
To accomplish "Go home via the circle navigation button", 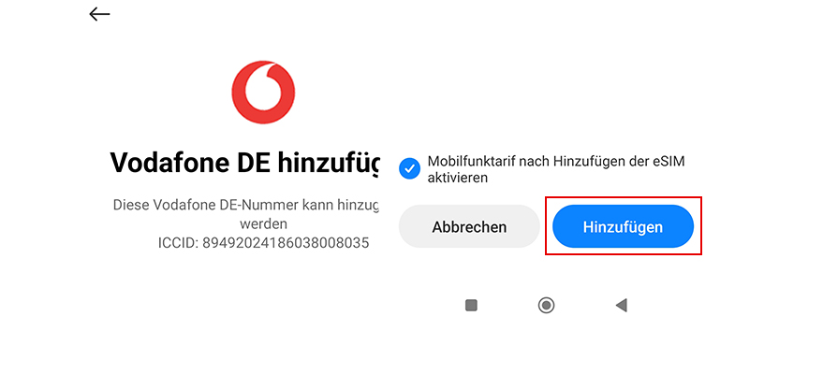I will pyautogui.click(x=547, y=305).
